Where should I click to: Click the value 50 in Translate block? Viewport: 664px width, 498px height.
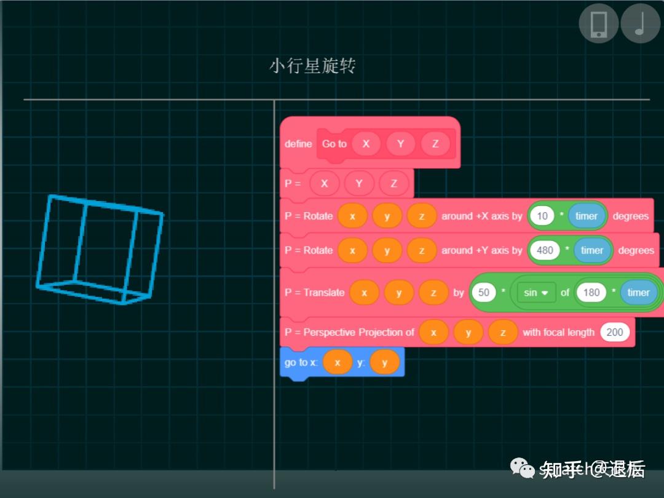pos(484,293)
